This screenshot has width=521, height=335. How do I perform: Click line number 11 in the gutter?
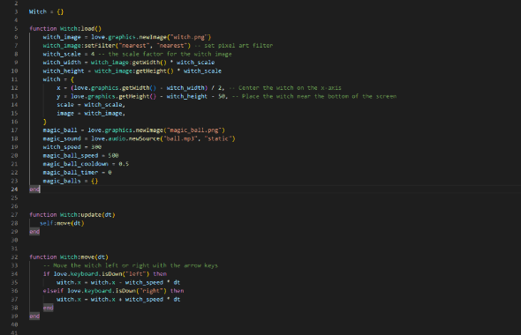coord(14,79)
